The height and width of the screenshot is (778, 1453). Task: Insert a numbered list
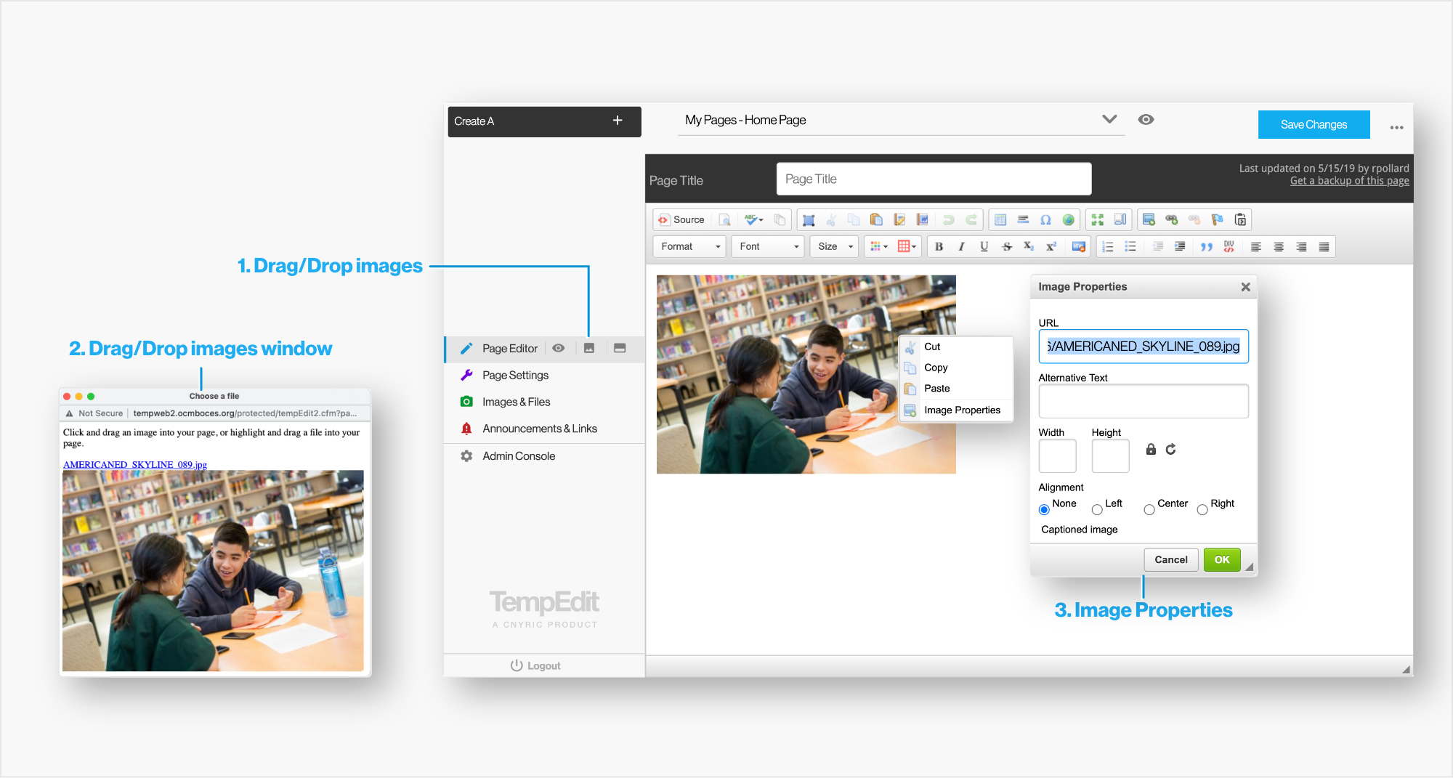(x=1108, y=246)
